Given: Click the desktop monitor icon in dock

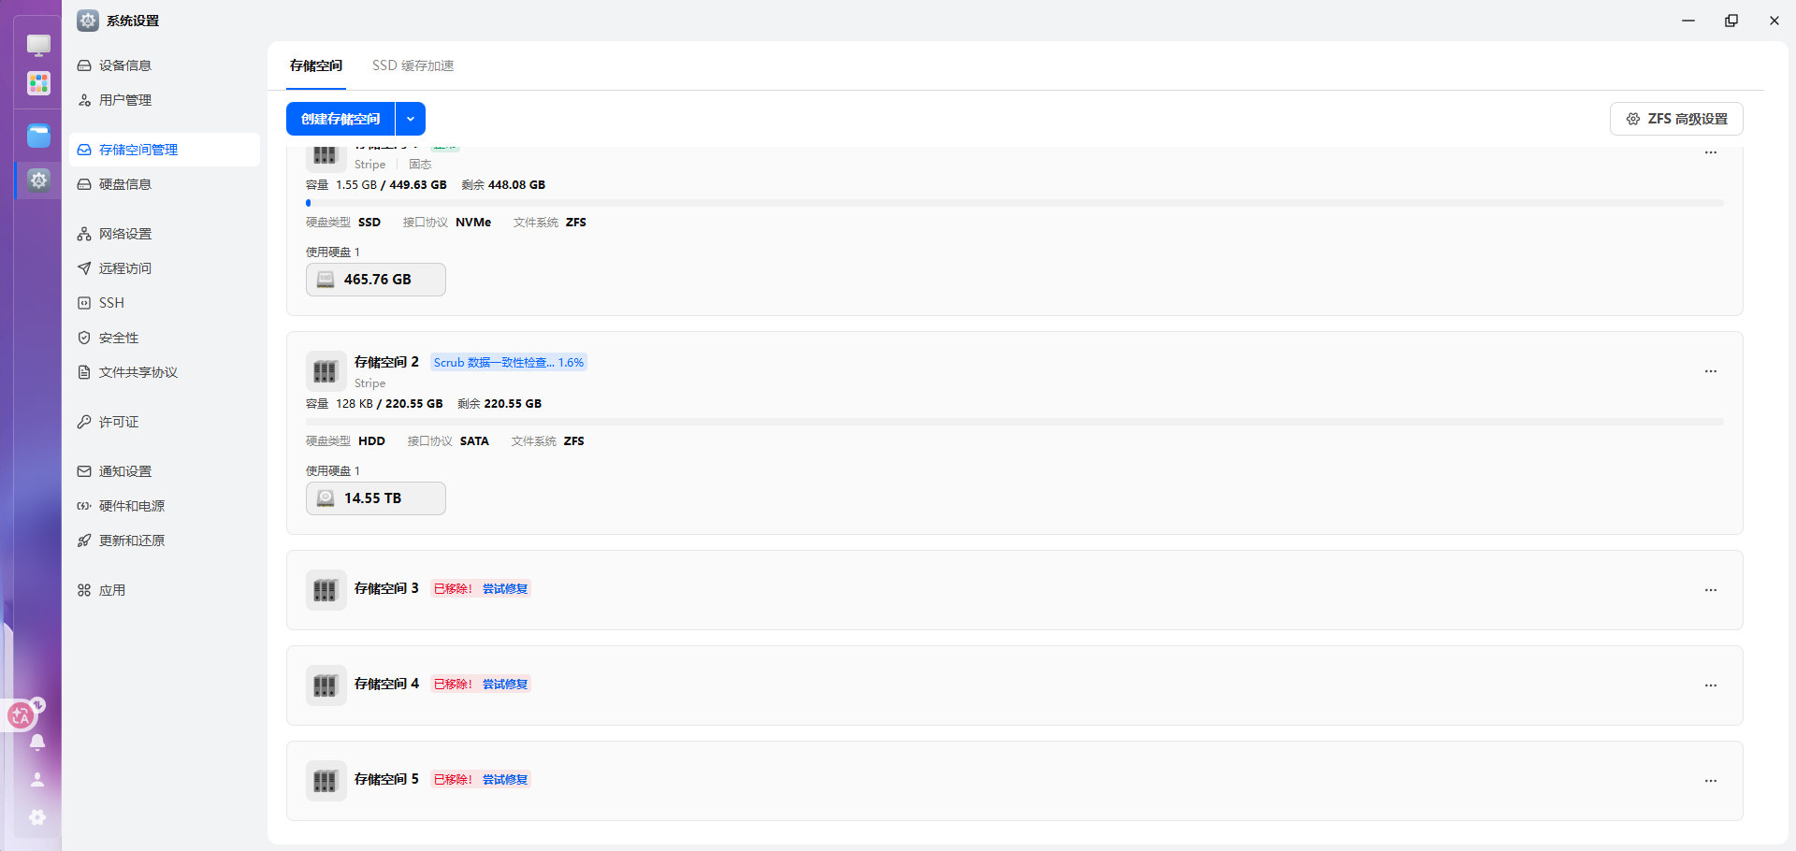Looking at the screenshot, I should point(38,44).
